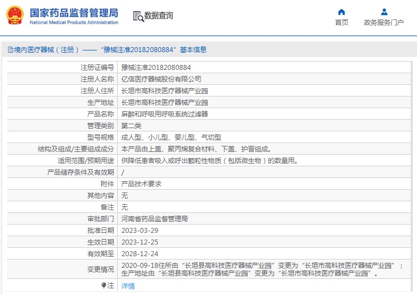417x295 pixels.
Task: Select expiry date 2028-12-24
Action: point(139,254)
